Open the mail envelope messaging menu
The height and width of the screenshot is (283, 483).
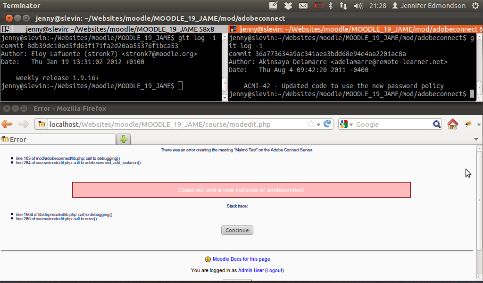pos(303,6)
